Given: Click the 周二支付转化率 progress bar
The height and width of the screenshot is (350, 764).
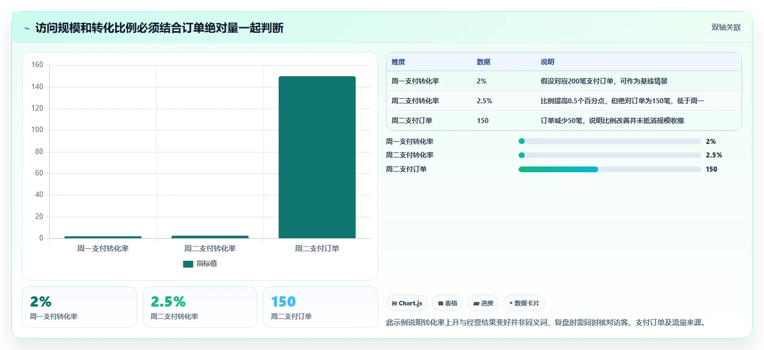Looking at the screenshot, I should 610,155.
